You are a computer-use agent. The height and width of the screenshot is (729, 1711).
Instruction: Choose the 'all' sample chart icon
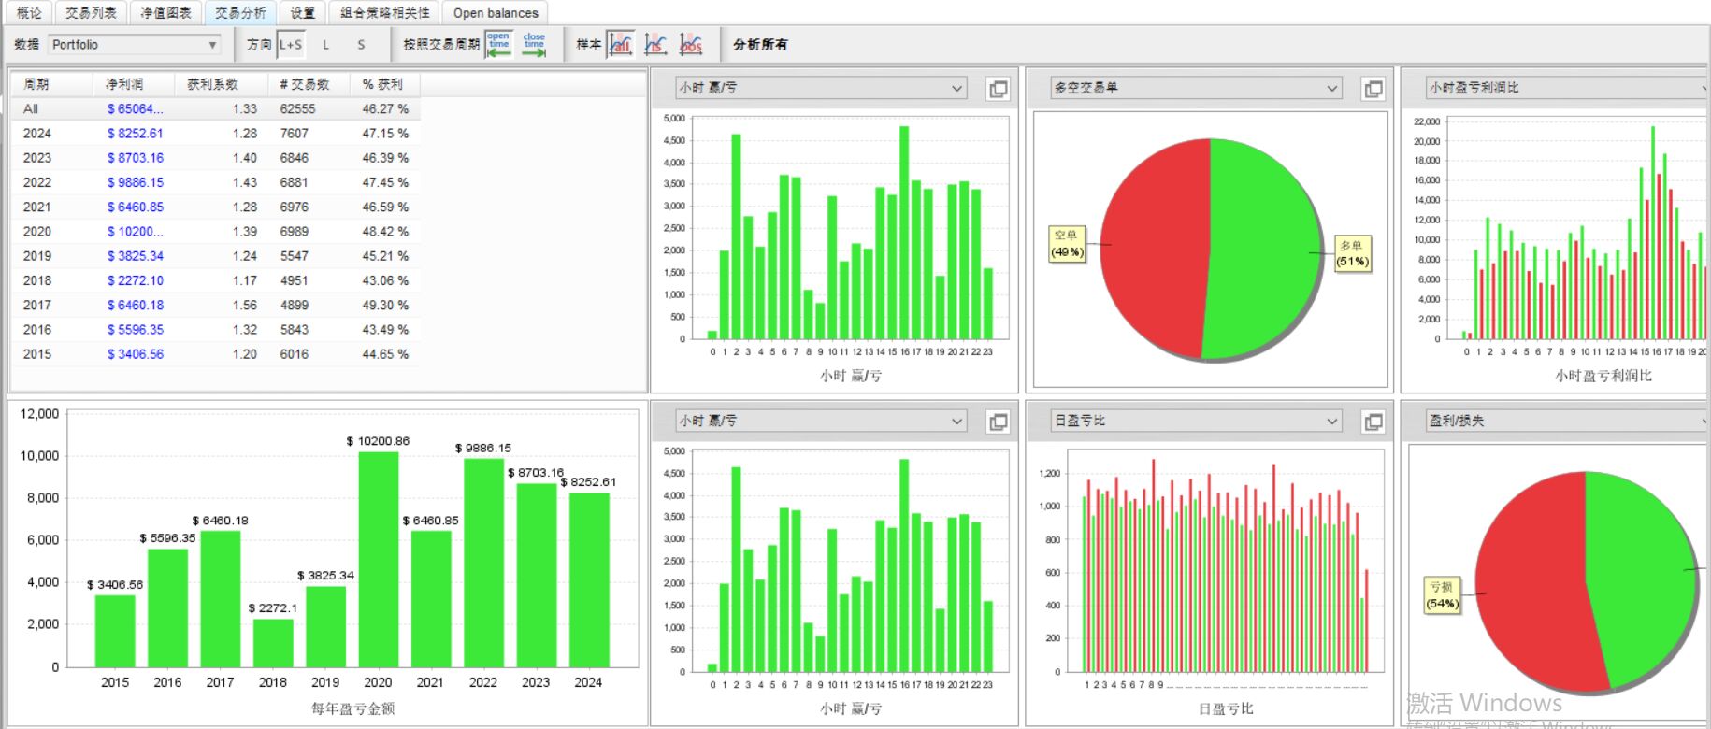pyautogui.click(x=620, y=44)
